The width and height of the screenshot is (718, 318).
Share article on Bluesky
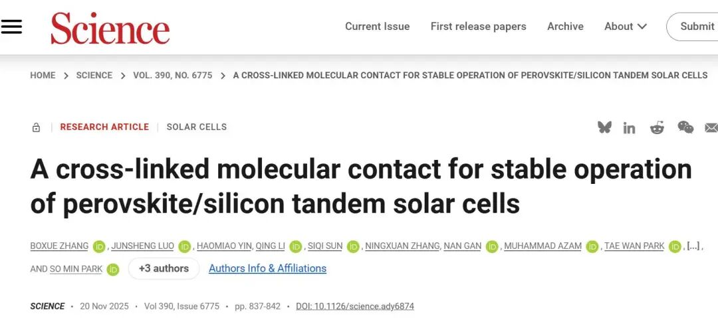pos(604,127)
